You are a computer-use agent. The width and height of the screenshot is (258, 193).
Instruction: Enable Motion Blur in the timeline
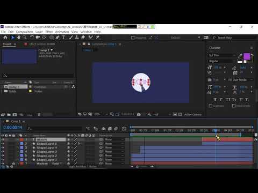click(x=116, y=129)
